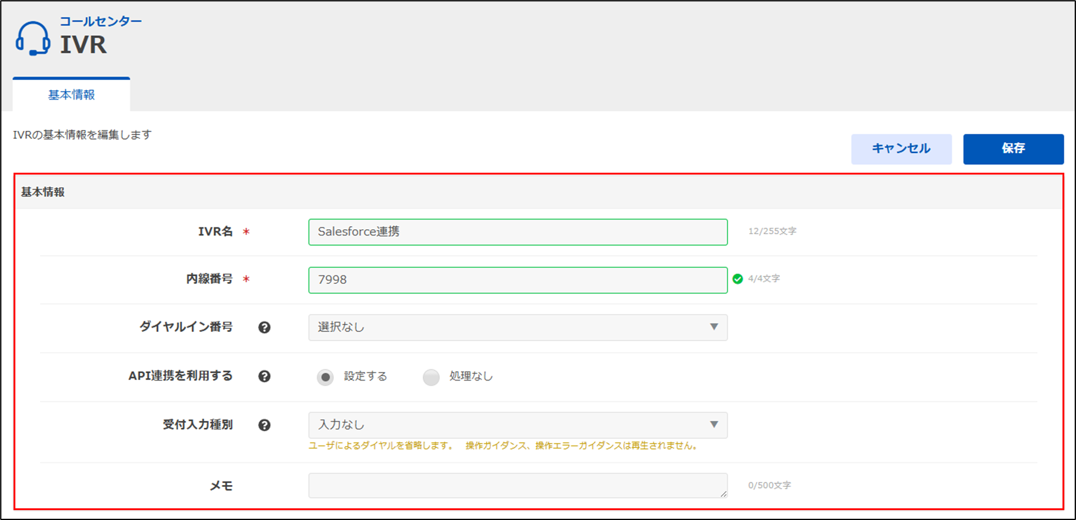
Task: Open the 受付入力種別 dropdown showing 入力なし
Action: pyautogui.click(x=517, y=425)
